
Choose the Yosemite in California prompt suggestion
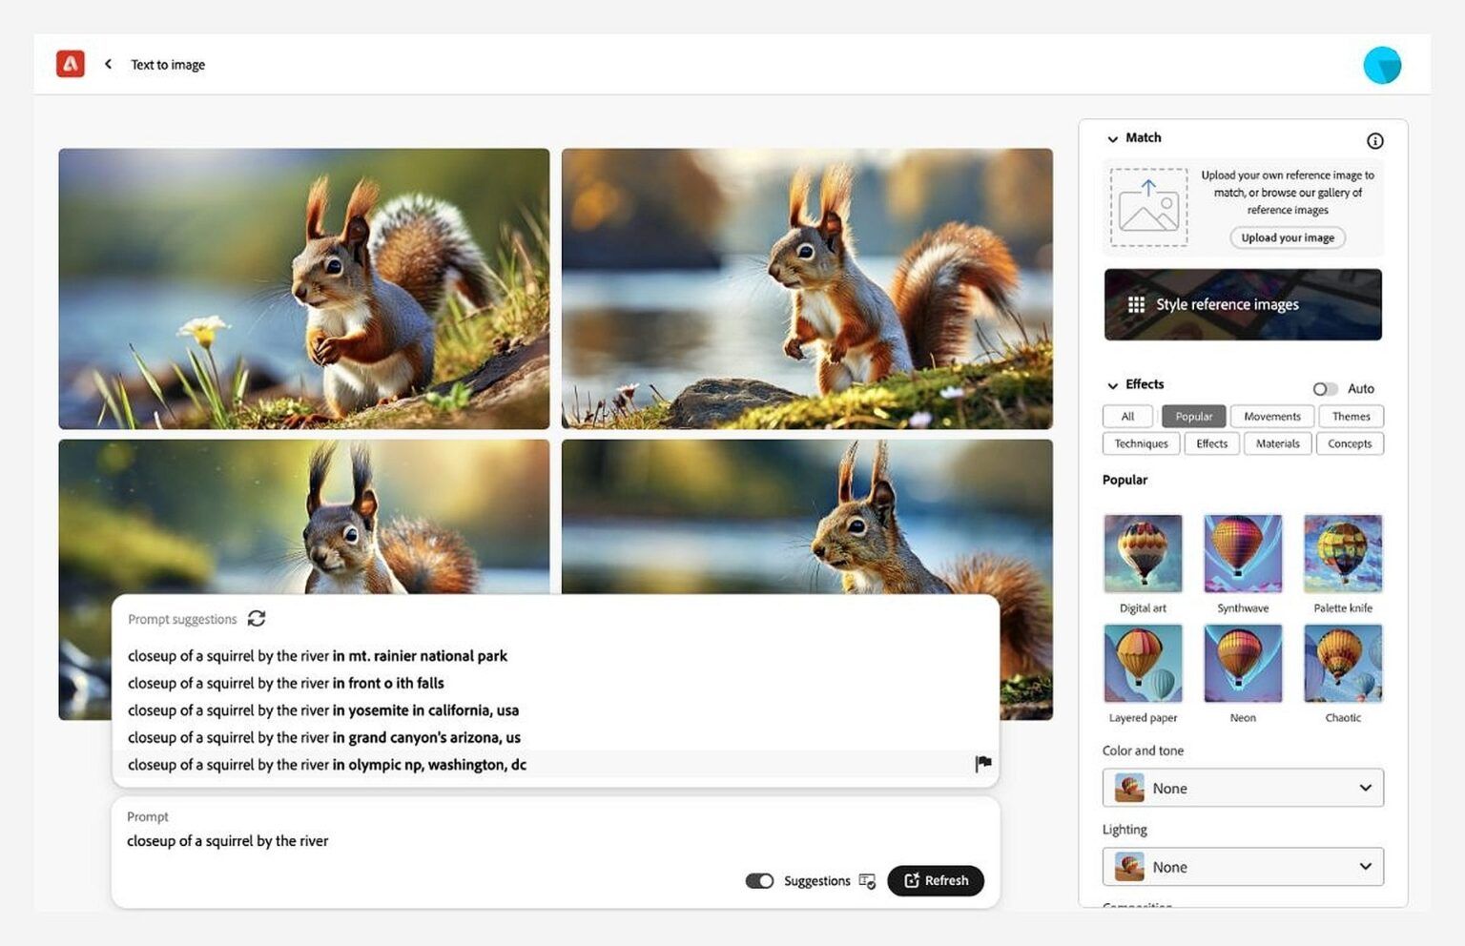[x=323, y=709]
